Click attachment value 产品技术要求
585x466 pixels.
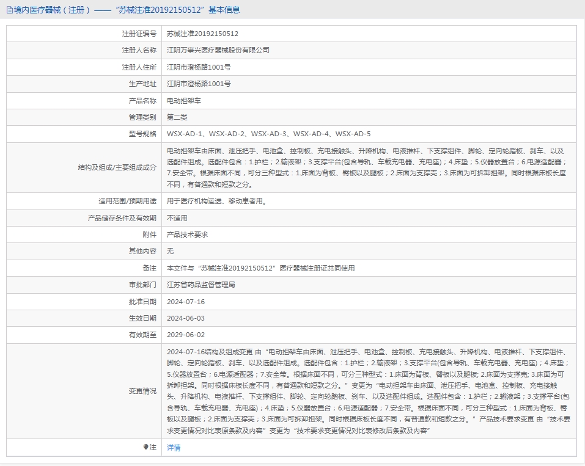[187, 235]
